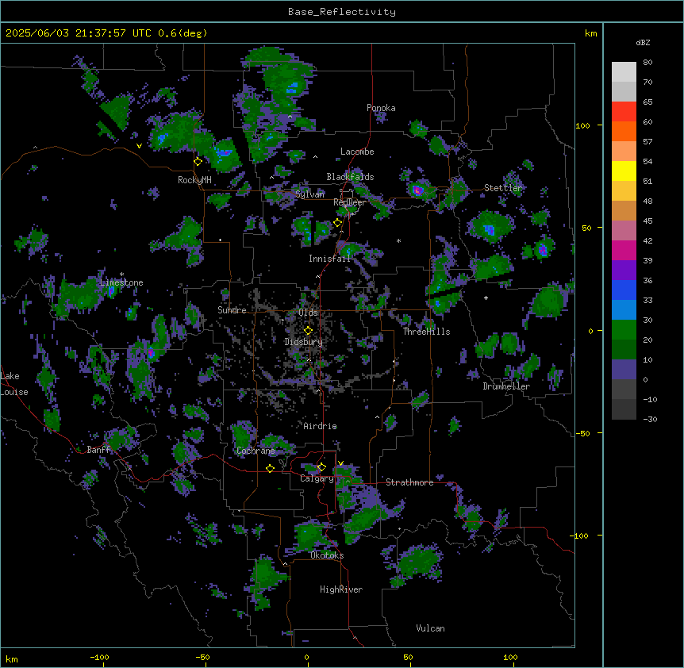684x668 pixels.
Task: Click the Strathmore label
Action: pos(409,482)
